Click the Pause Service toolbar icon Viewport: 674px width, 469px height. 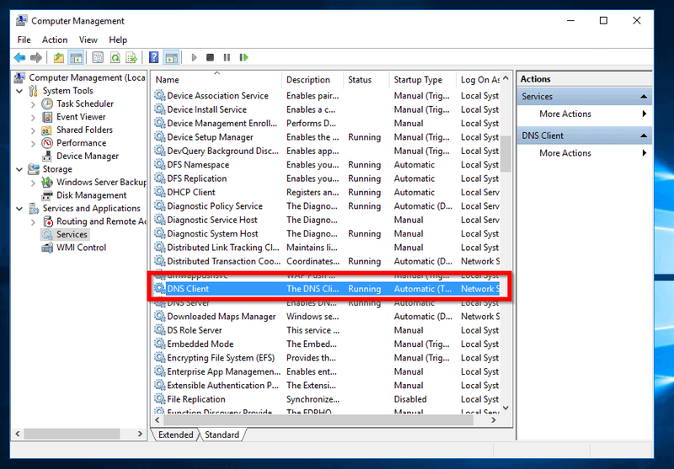pyautogui.click(x=227, y=57)
